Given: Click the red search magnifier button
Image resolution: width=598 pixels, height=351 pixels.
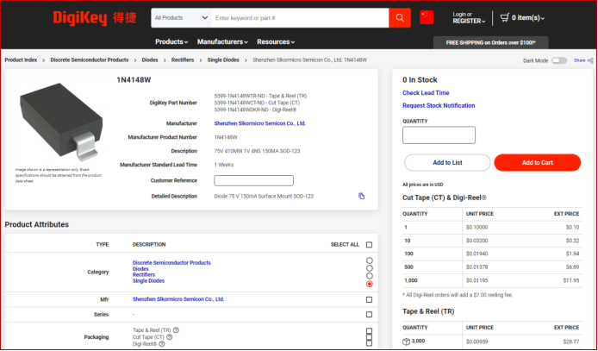Looking at the screenshot, I should click(400, 18).
